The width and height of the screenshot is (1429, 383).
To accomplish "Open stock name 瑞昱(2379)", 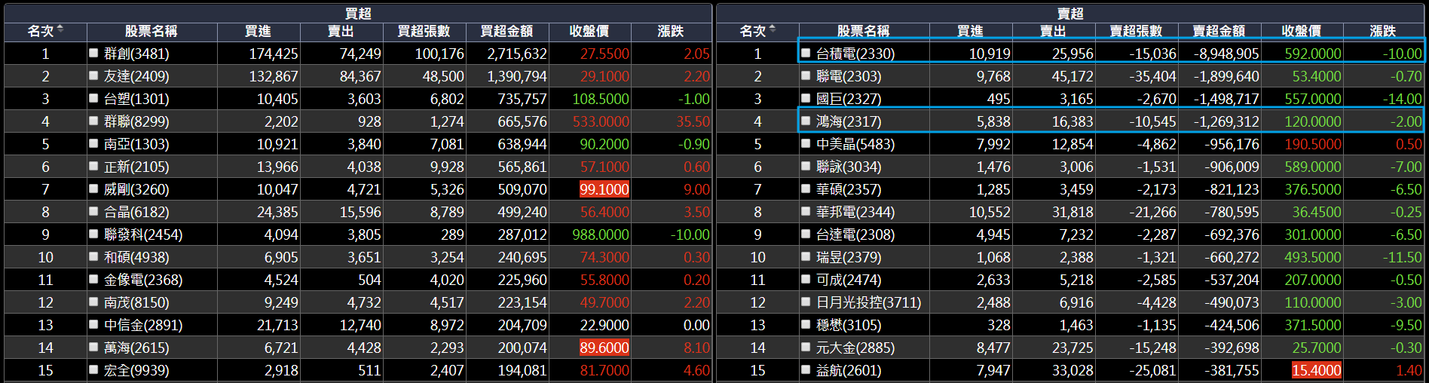I will (849, 257).
